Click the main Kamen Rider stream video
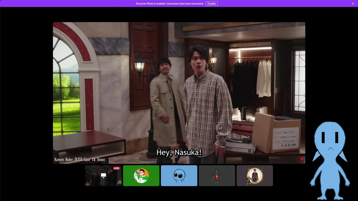The height and width of the screenshot is (201, 358). [179, 93]
